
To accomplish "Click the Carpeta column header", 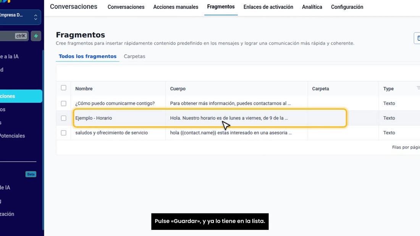I will [x=320, y=89].
